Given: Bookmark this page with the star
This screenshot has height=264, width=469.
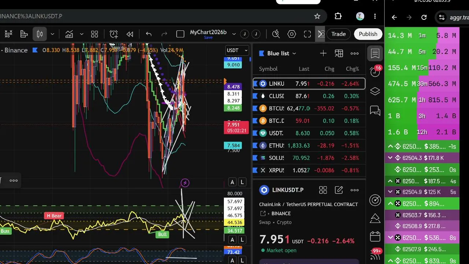Looking at the screenshot, I should point(317,16).
